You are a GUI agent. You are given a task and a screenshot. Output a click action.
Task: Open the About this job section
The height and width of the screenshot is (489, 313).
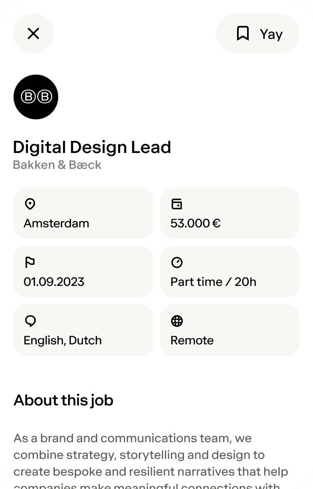tap(63, 400)
